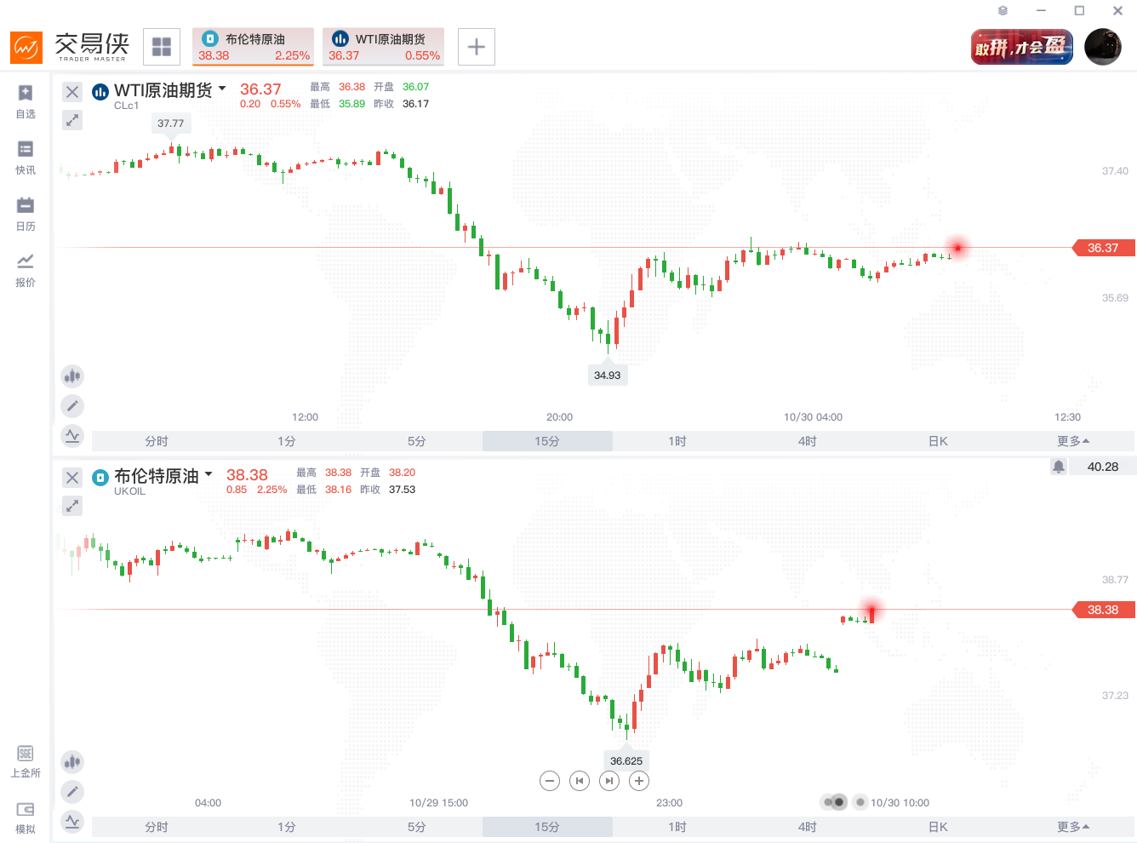Open 更多 timeframe menu on WTI chart
The height and width of the screenshot is (843, 1137).
[1072, 441]
